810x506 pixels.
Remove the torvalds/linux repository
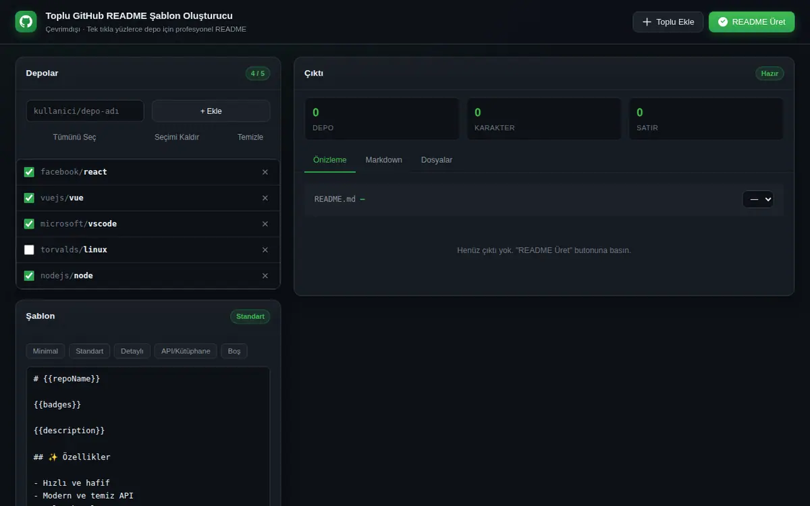coord(265,250)
